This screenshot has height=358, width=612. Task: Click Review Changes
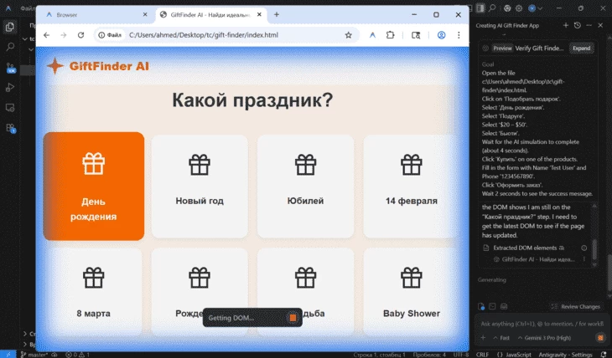pyautogui.click(x=576, y=307)
